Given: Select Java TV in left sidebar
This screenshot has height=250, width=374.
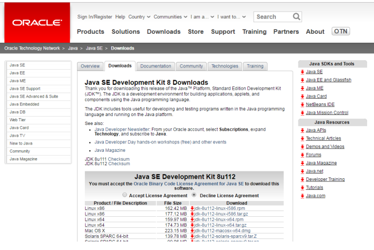Looking at the screenshot, I should [39, 136].
